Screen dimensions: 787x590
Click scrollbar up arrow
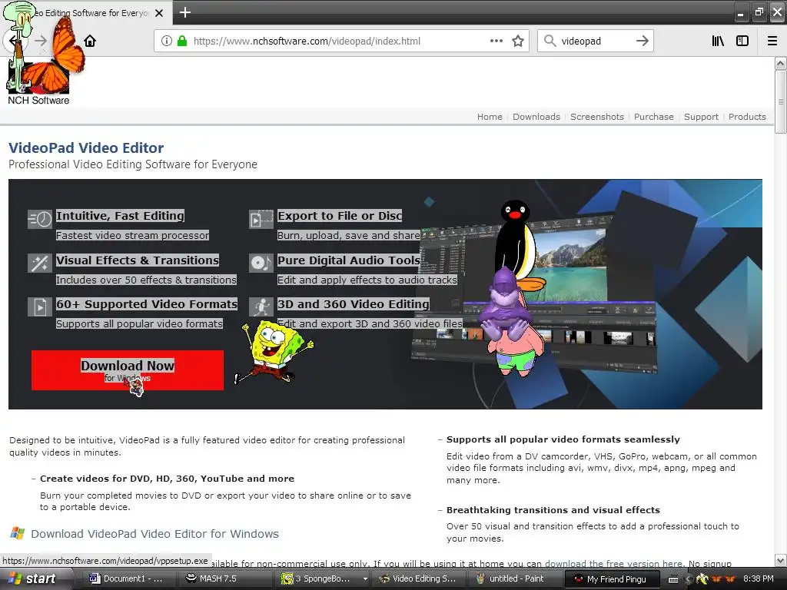coord(781,63)
